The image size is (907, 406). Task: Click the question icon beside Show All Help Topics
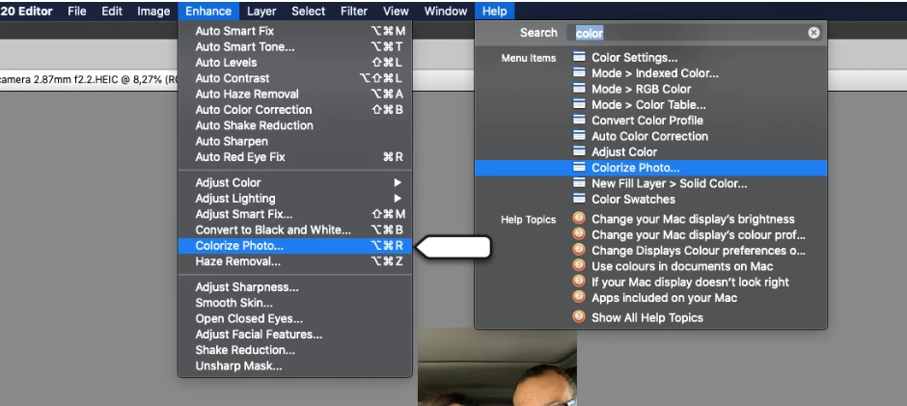[579, 316]
